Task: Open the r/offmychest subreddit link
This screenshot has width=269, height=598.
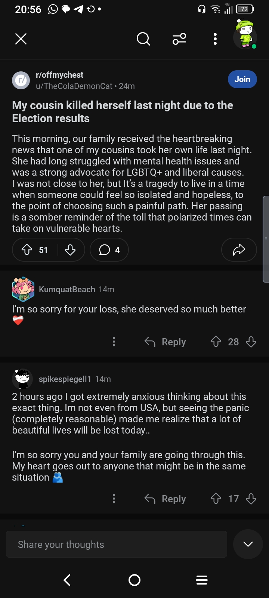Action: click(59, 75)
